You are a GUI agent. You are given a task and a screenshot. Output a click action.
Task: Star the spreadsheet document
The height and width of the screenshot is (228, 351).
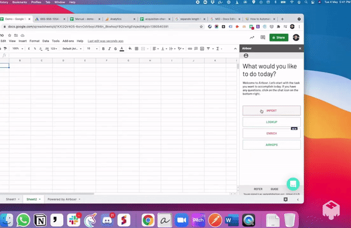point(9,35)
